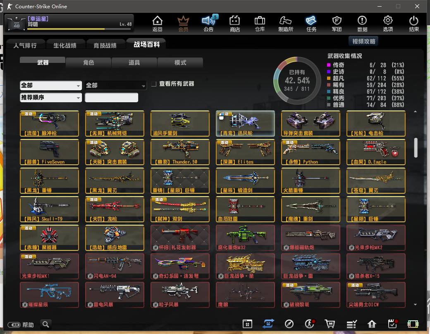Click the weapon search text field
The width and height of the screenshot is (430, 334).
(111, 97)
